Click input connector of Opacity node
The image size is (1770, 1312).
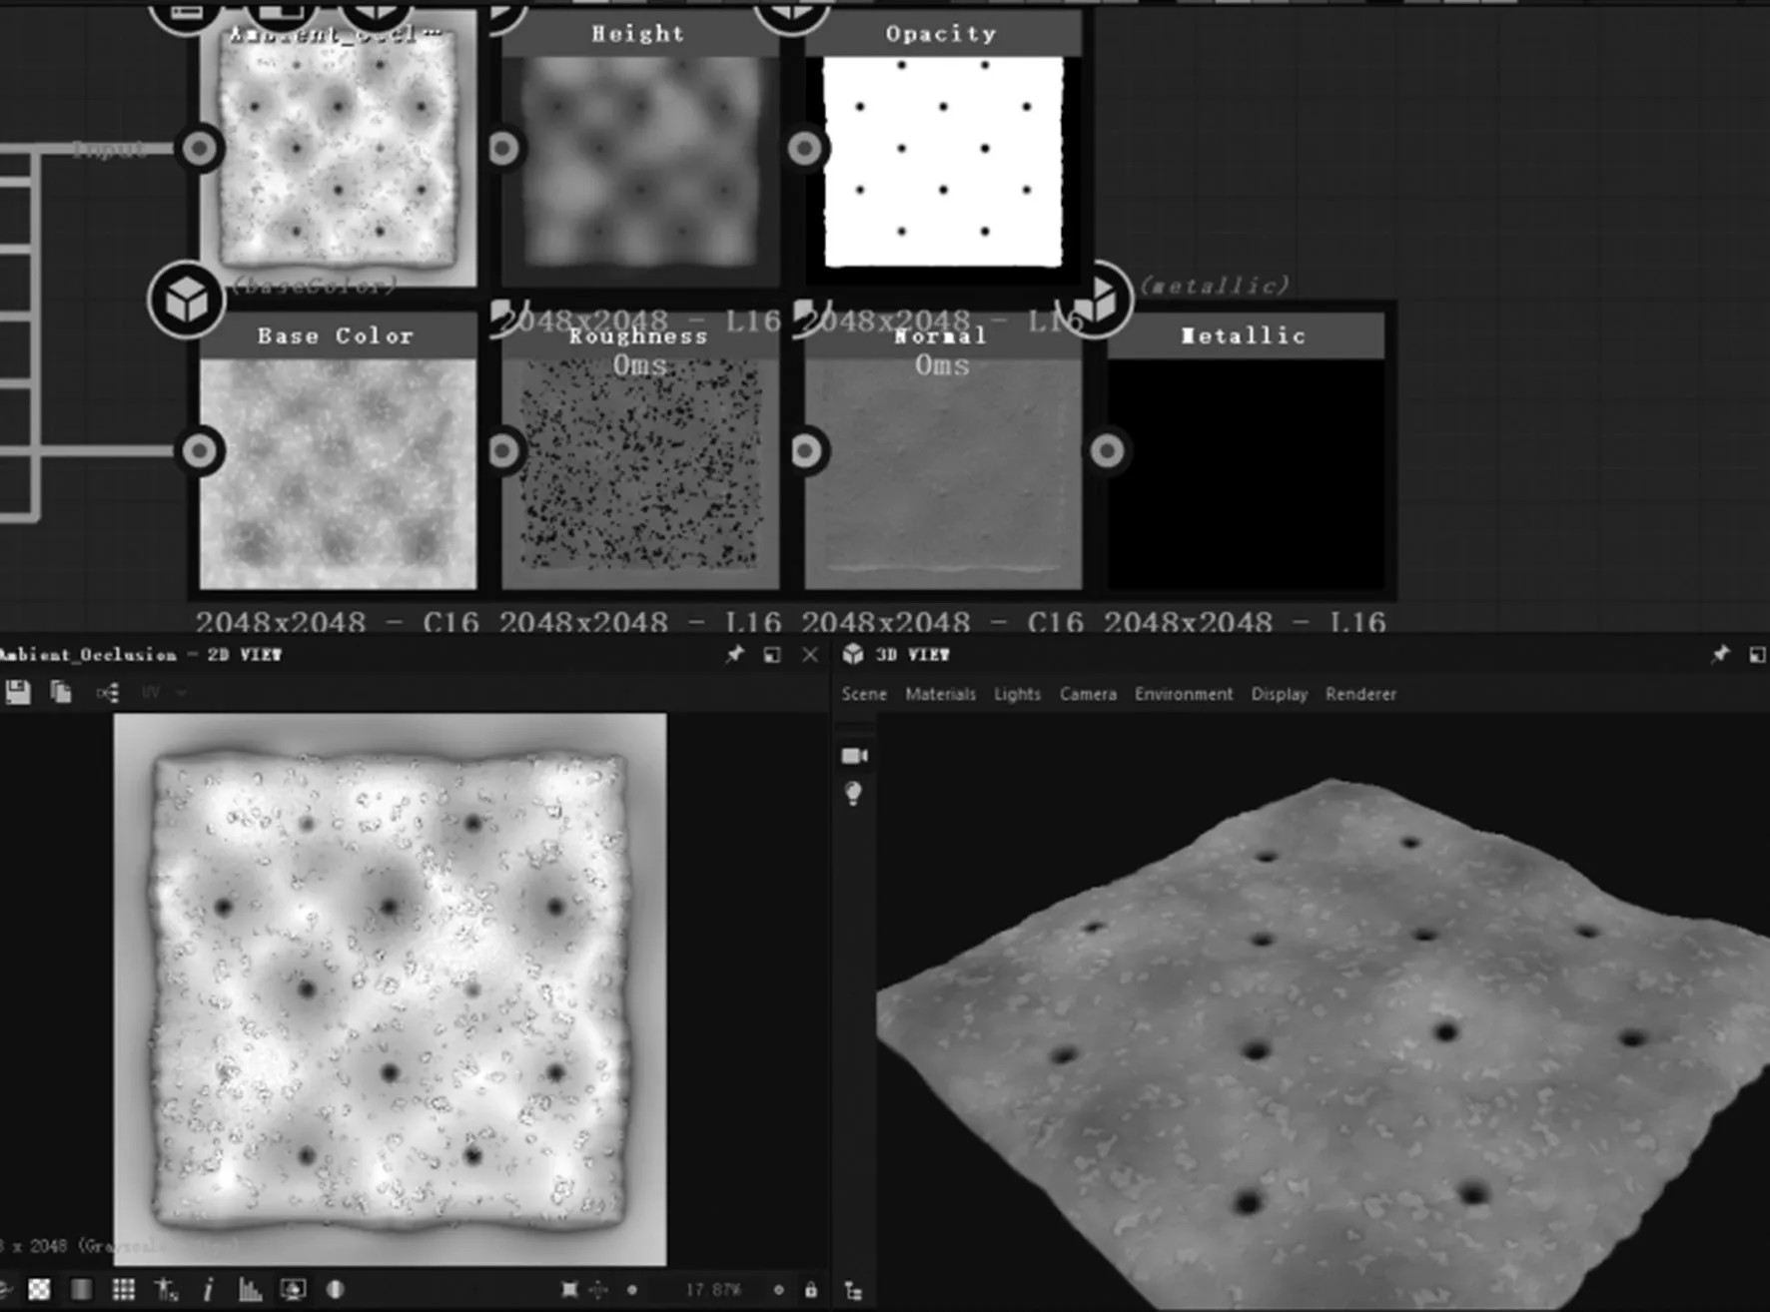[x=805, y=149]
